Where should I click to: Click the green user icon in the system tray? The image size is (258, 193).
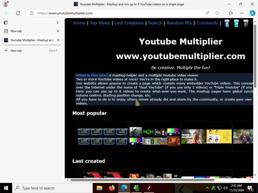213,188
